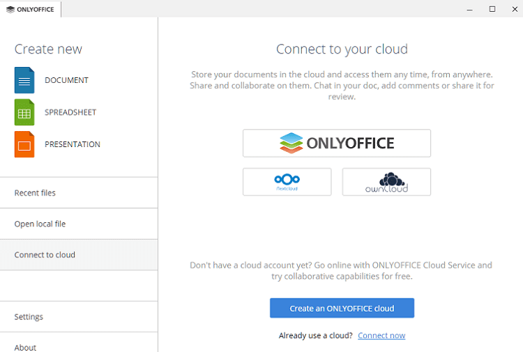
Task: Connect with the ownCloud provider button
Action: 386,182
